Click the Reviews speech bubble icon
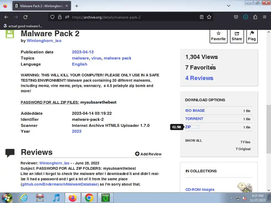 click(x=10, y=153)
